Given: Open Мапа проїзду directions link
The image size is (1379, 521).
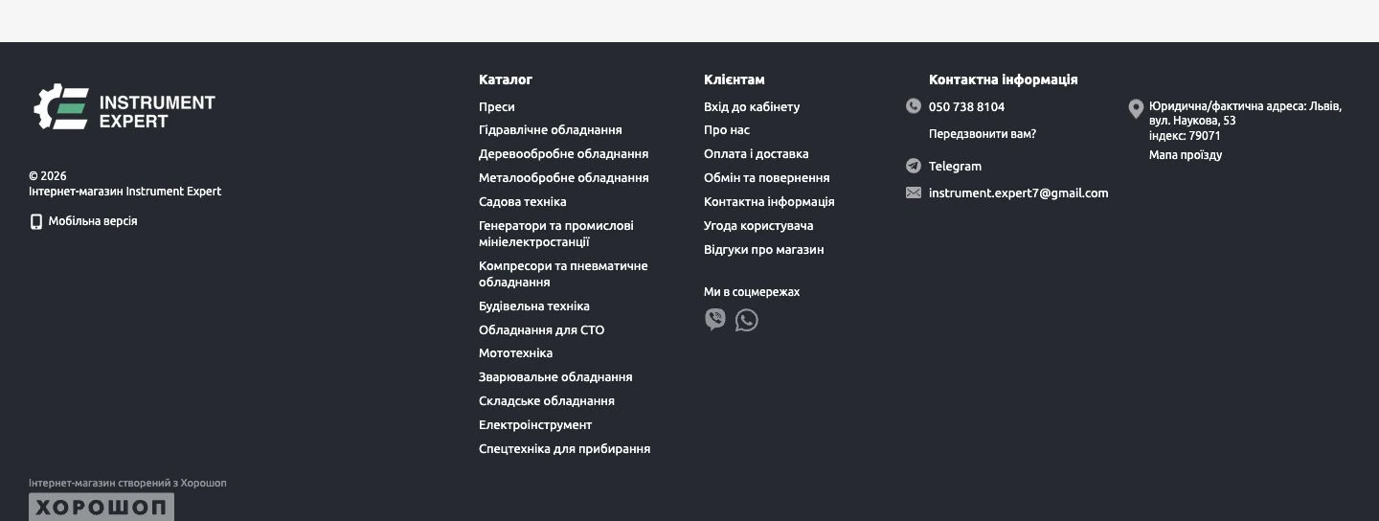Looking at the screenshot, I should (1186, 155).
